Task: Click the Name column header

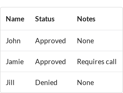Action: coord(15,19)
